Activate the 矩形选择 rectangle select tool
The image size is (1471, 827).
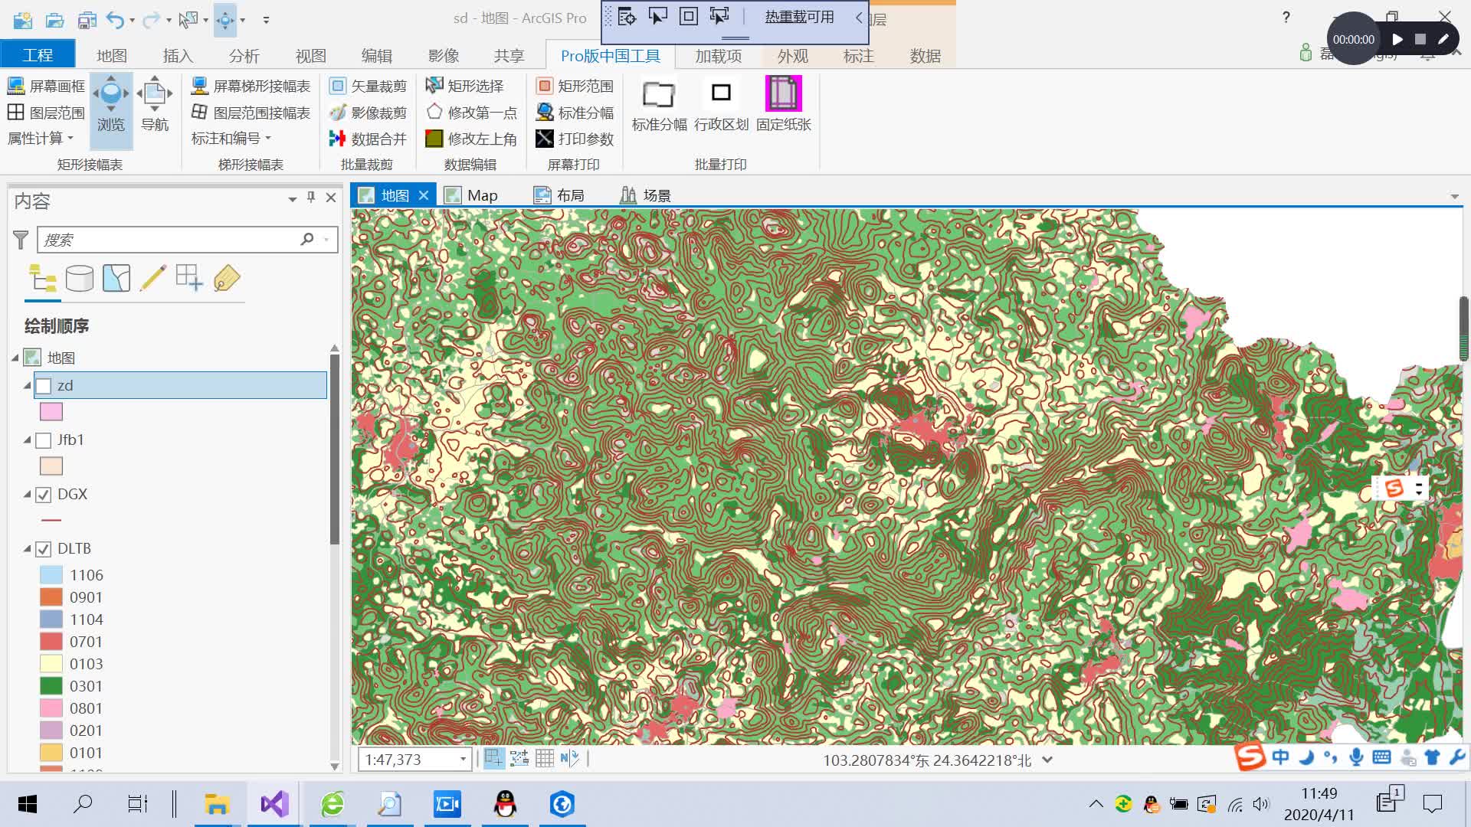(x=465, y=86)
